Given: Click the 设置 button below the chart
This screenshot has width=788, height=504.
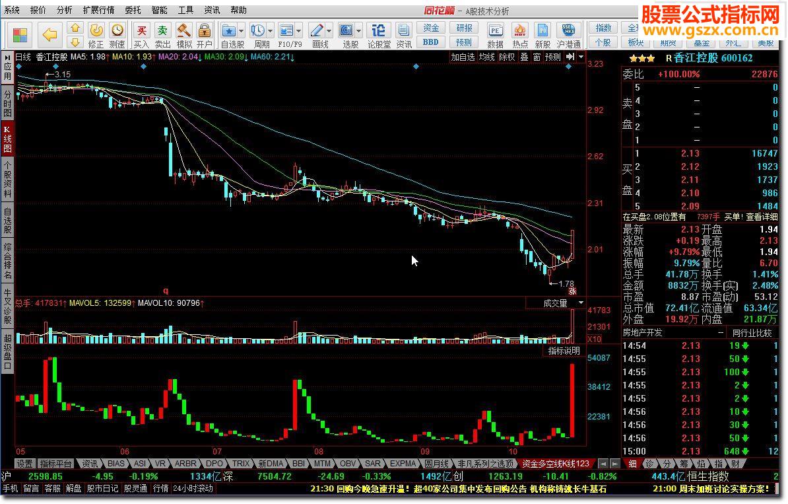Looking at the screenshot, I should 24,463.
